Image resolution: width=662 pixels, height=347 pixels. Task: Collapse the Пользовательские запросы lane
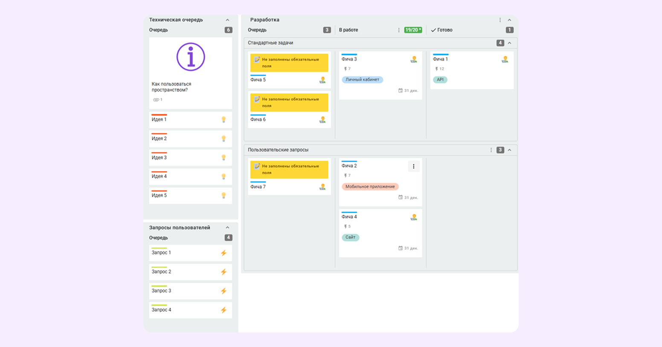[x=509, y=150]
